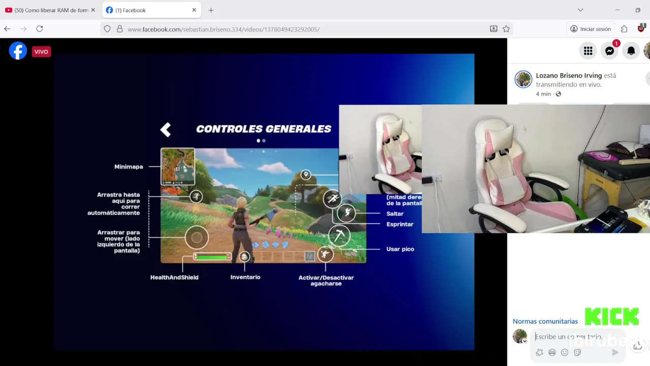Open the sticker picker icon
The width and height of the screenshot is (650, 366).
(577, 352)
